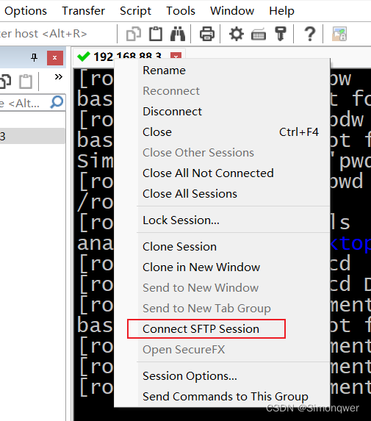This screenshot has width=371, height=421.
Task: Click the Copy toolbar icon
Action: pyautogui.click(x=134, y=34)
